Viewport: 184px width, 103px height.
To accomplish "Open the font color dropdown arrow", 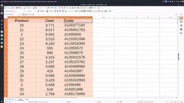I will pos(49,11).
